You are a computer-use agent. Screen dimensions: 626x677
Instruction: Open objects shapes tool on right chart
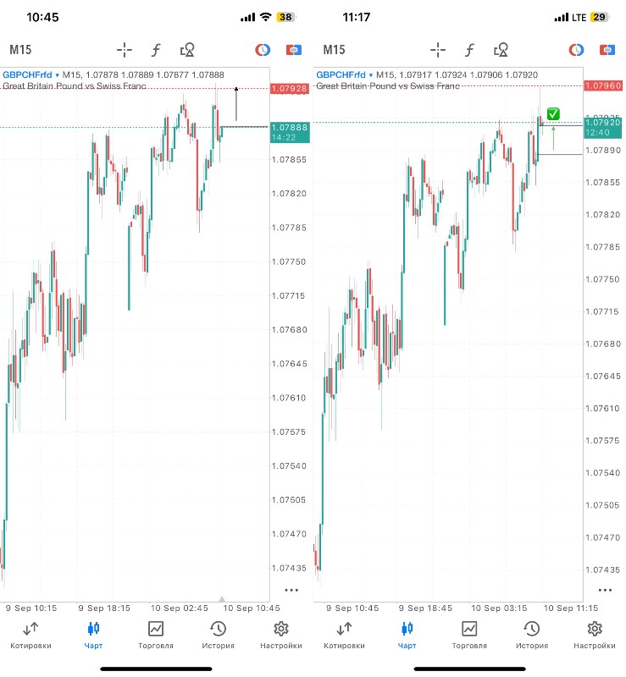pos(501,50)
